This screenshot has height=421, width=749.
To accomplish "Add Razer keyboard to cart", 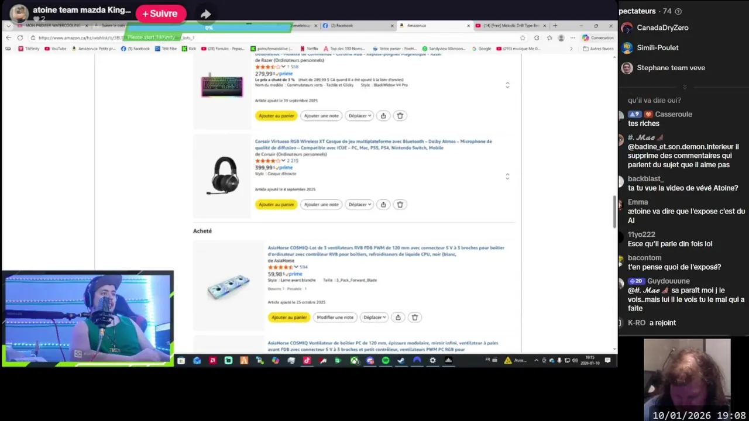I will [276, 116].
